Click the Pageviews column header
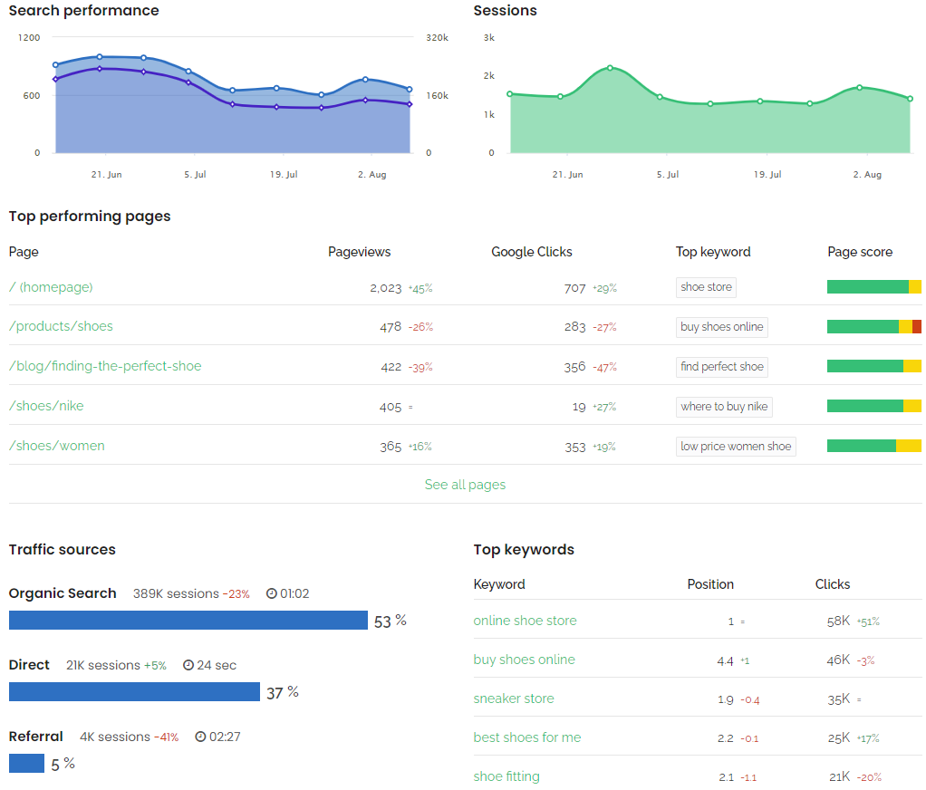 click(359, 252)
